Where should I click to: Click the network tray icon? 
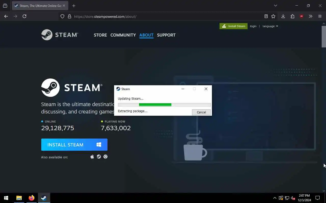(287, 198)
